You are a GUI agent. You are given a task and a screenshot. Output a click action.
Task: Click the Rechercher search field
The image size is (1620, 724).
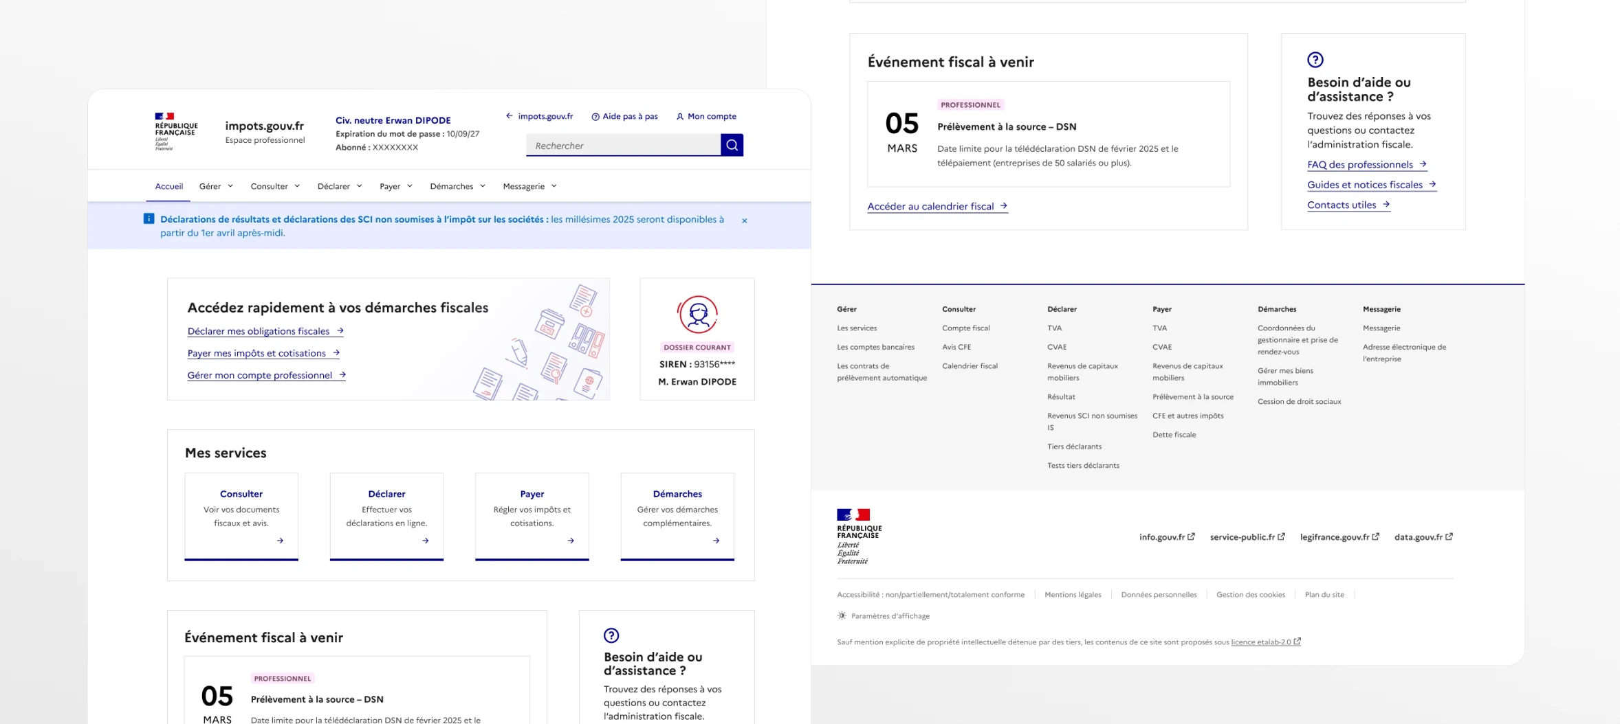tap(623, 146)
